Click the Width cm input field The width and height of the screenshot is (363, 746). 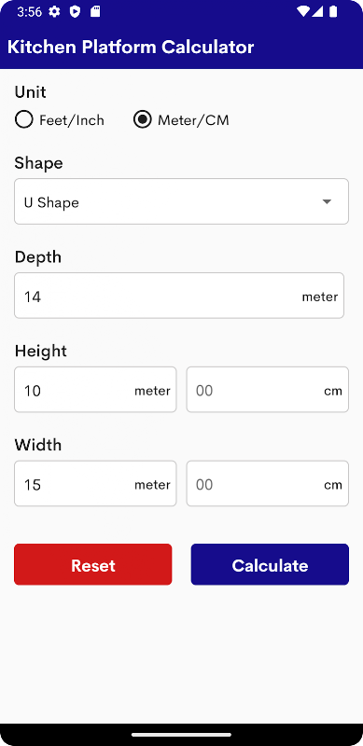267,483
